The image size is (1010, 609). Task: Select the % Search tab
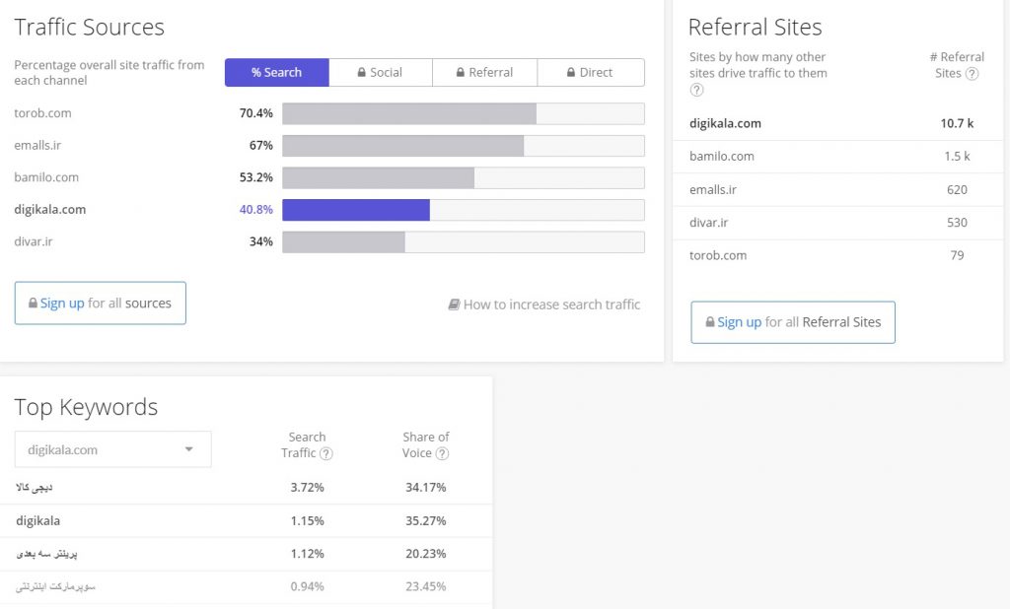pos(277,72)
